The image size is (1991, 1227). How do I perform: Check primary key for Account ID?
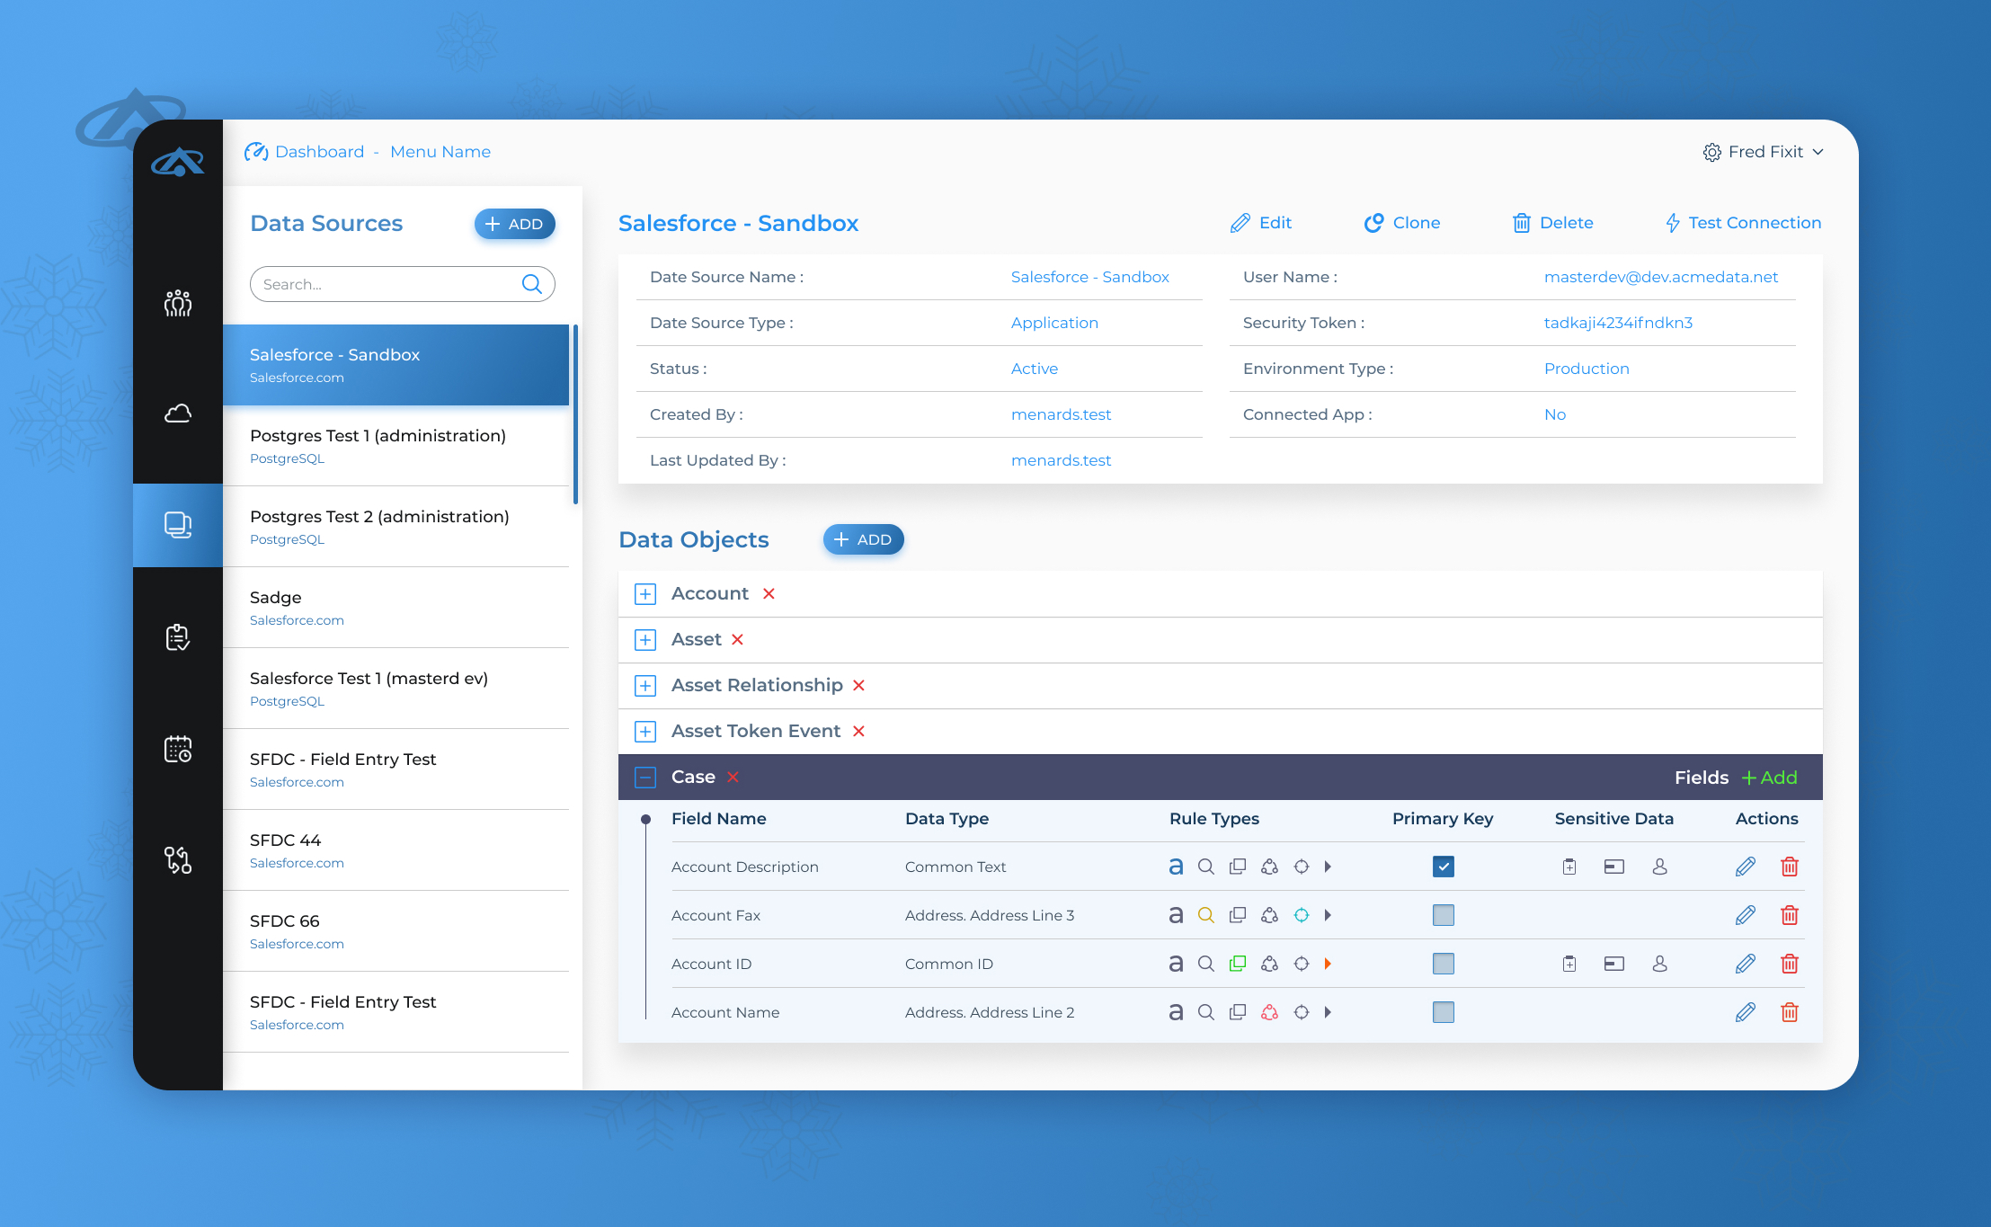click(1443, 964)
